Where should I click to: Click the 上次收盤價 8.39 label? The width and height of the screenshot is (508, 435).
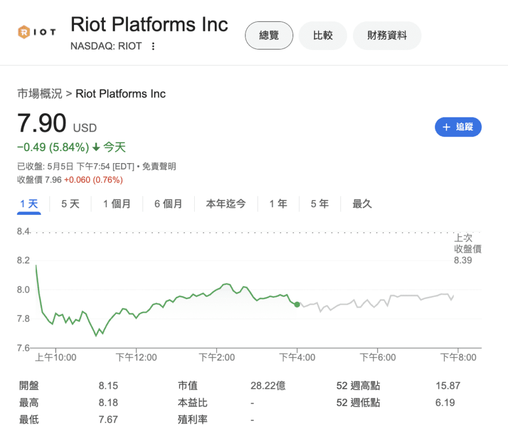pos(468,248)
